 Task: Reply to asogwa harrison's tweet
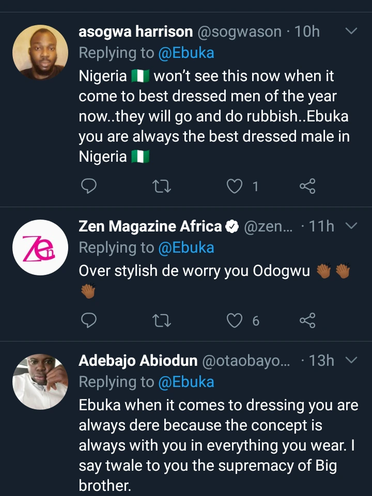click(89, 186)
